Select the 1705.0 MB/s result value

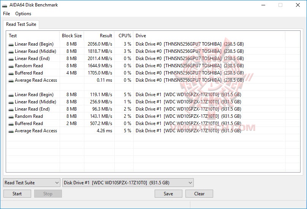[100, 73]
